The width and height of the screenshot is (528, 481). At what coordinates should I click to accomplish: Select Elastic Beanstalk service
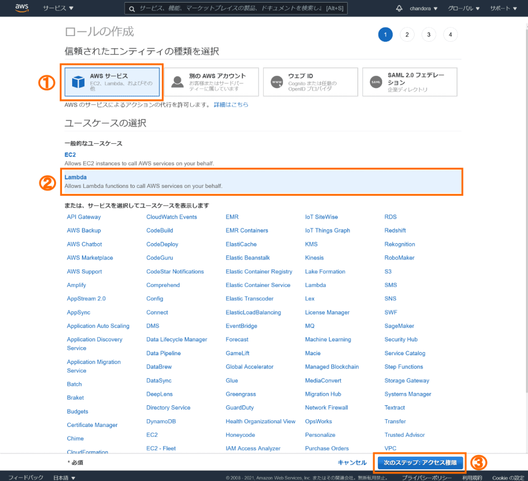248,257
